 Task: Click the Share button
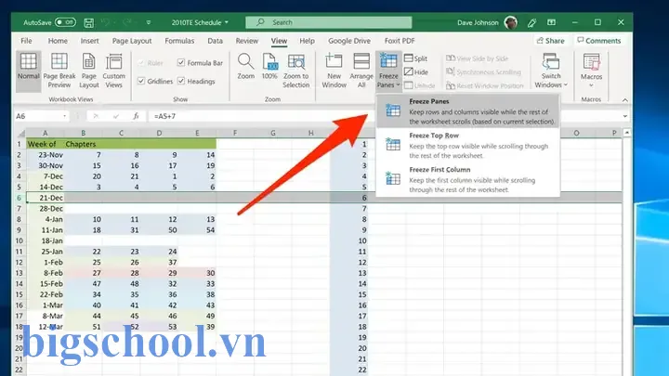(x=550, y=41)
